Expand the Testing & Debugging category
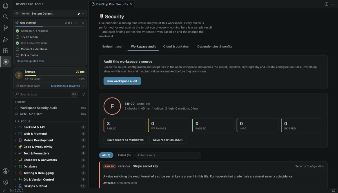The image size is (338, 193). point(15,173)
